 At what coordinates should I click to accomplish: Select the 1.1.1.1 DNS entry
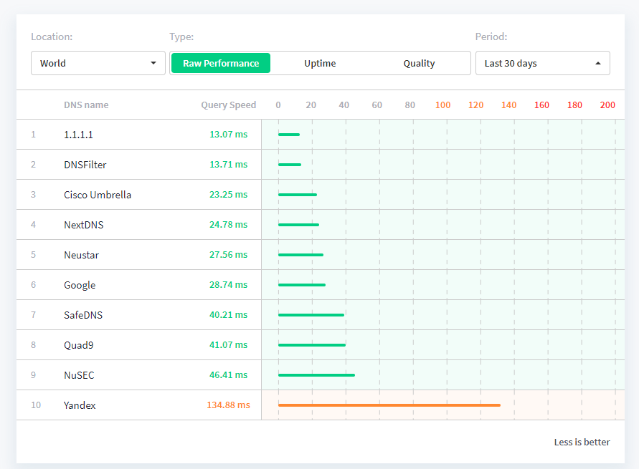pyautogui.click(x=78, y=135)
